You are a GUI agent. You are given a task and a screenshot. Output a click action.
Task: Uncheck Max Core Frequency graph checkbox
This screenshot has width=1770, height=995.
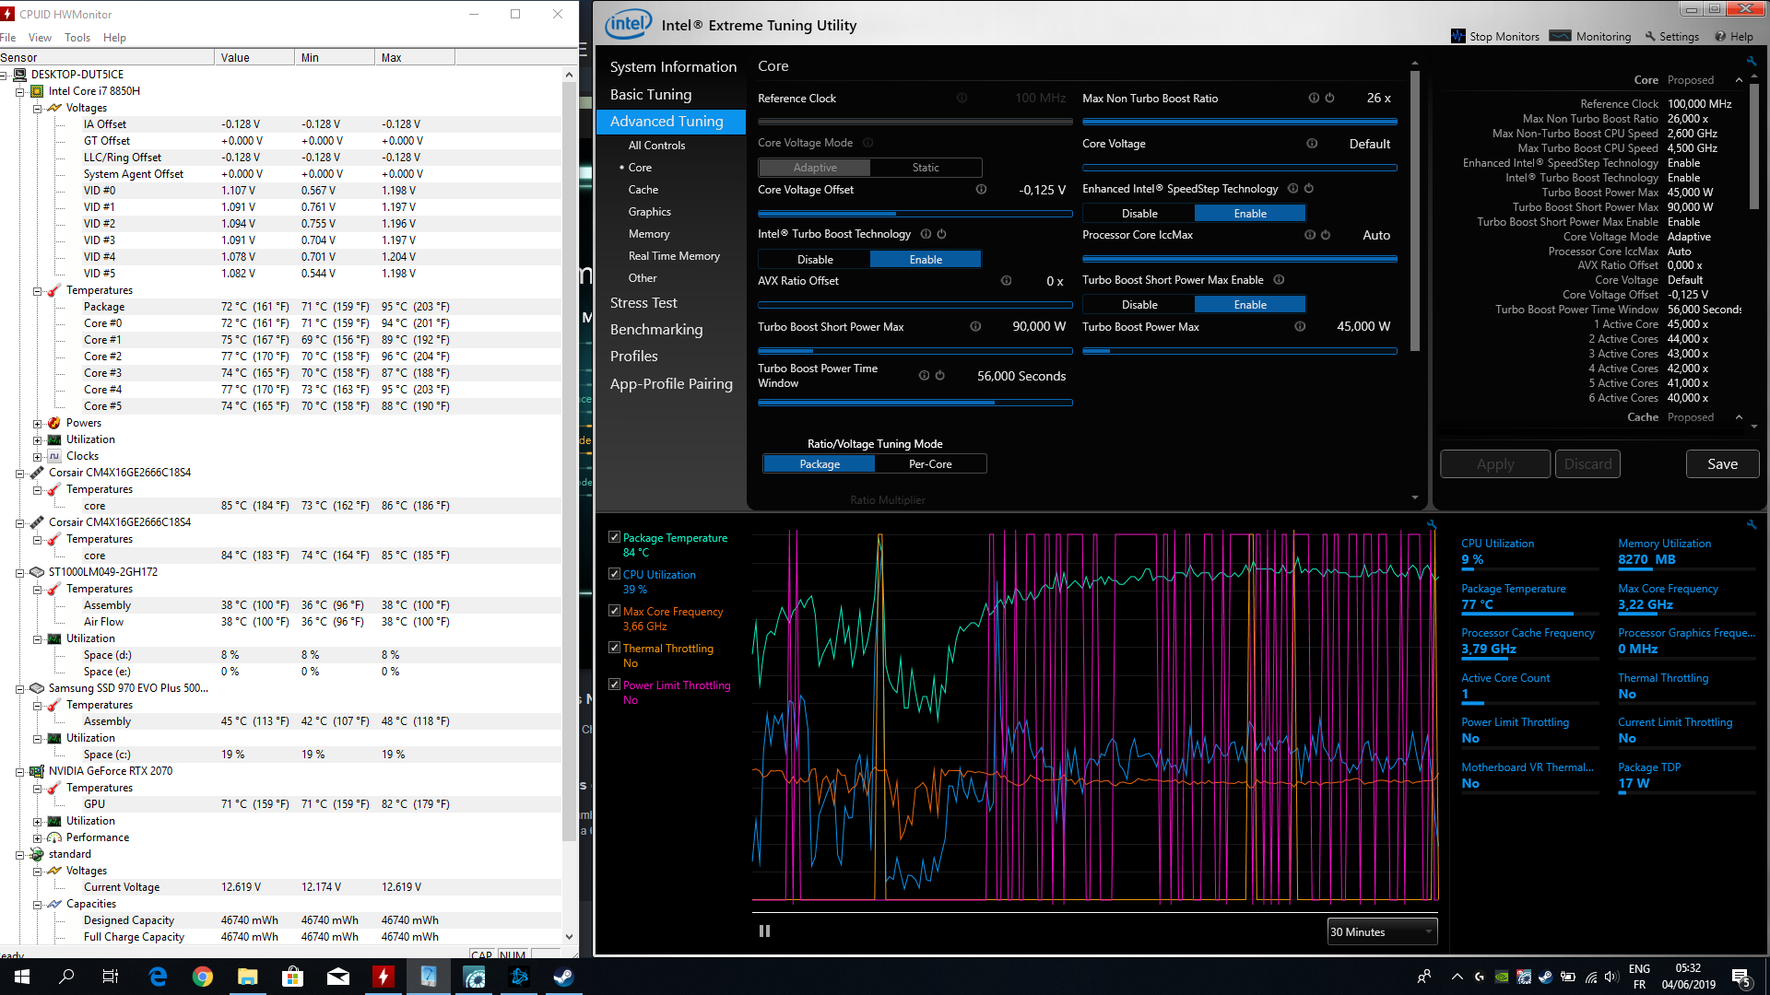coord(614,611)
